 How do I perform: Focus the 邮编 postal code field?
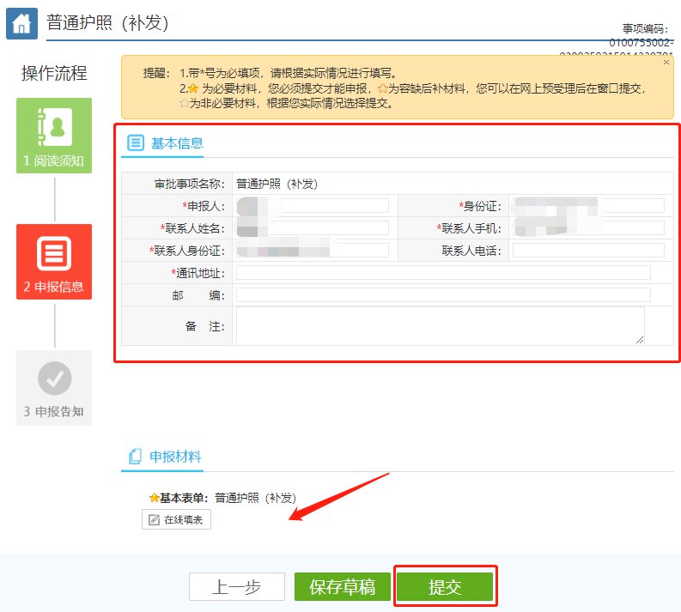(x=442, y=295)
